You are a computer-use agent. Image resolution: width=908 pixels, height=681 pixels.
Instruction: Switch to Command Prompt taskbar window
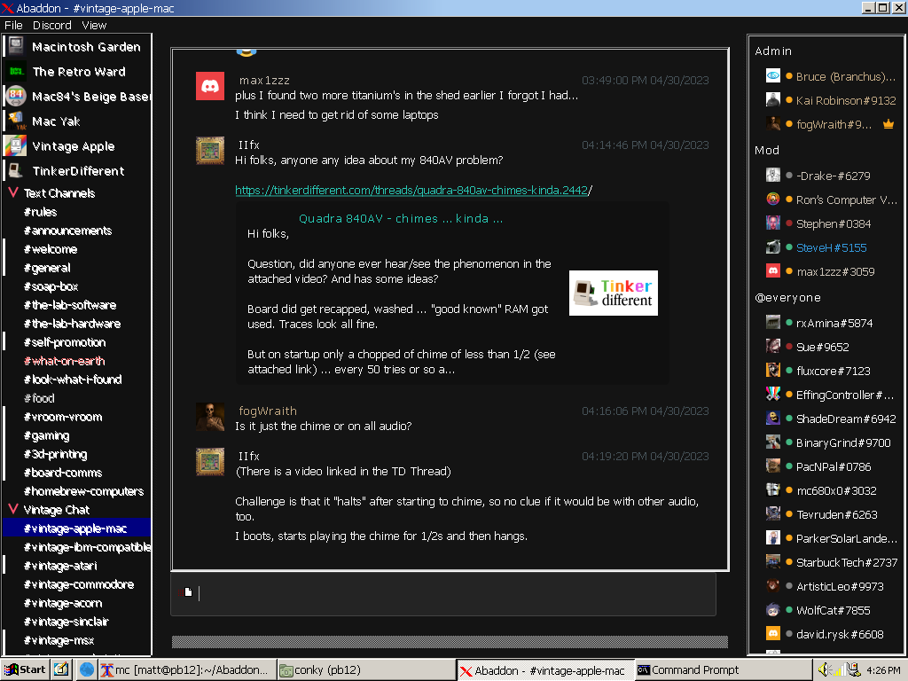(722, 670)
